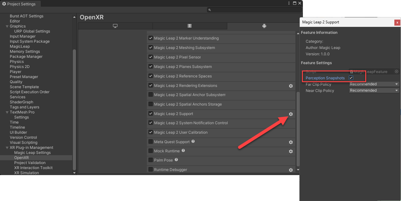Click the script object picker icon

(397, 72)
